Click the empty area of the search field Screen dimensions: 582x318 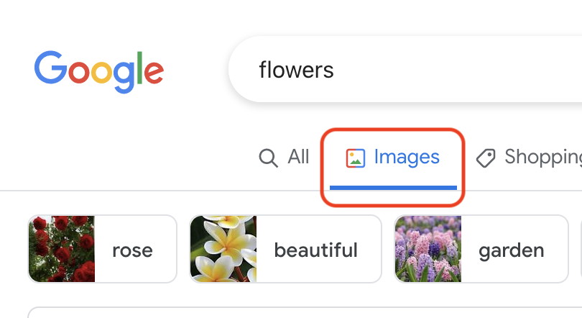[x=460, y=70]
